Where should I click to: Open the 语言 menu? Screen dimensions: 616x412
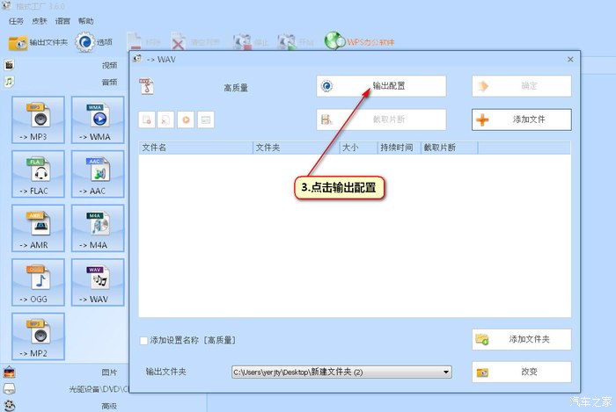(x=62, y=21)
